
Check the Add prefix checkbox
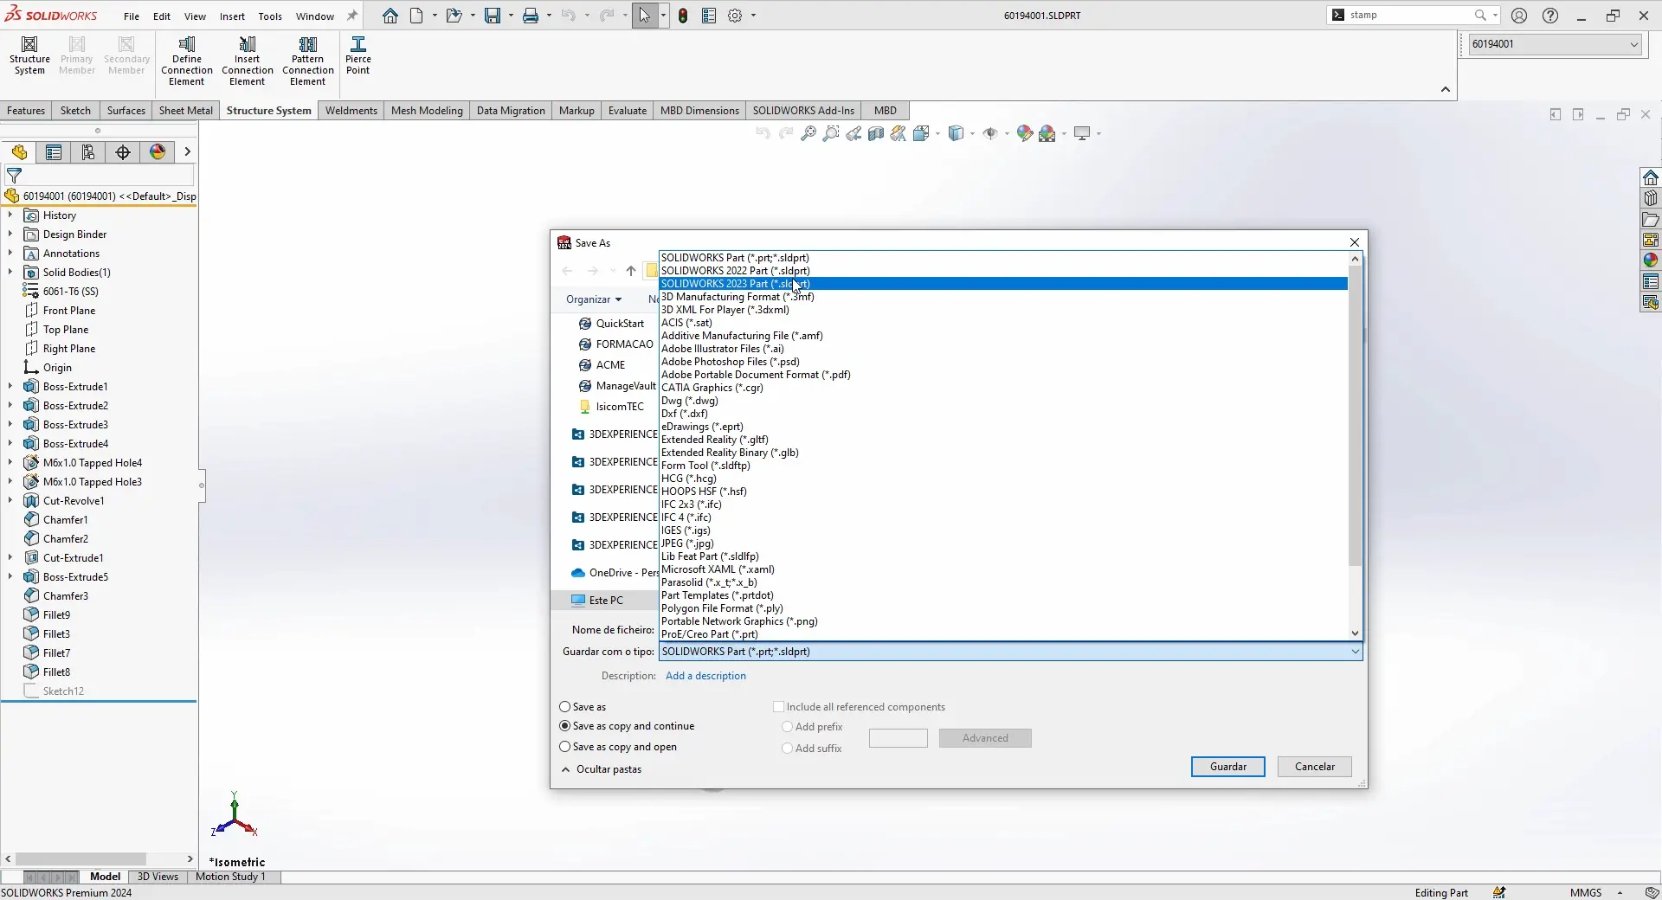tap(787, 727)
